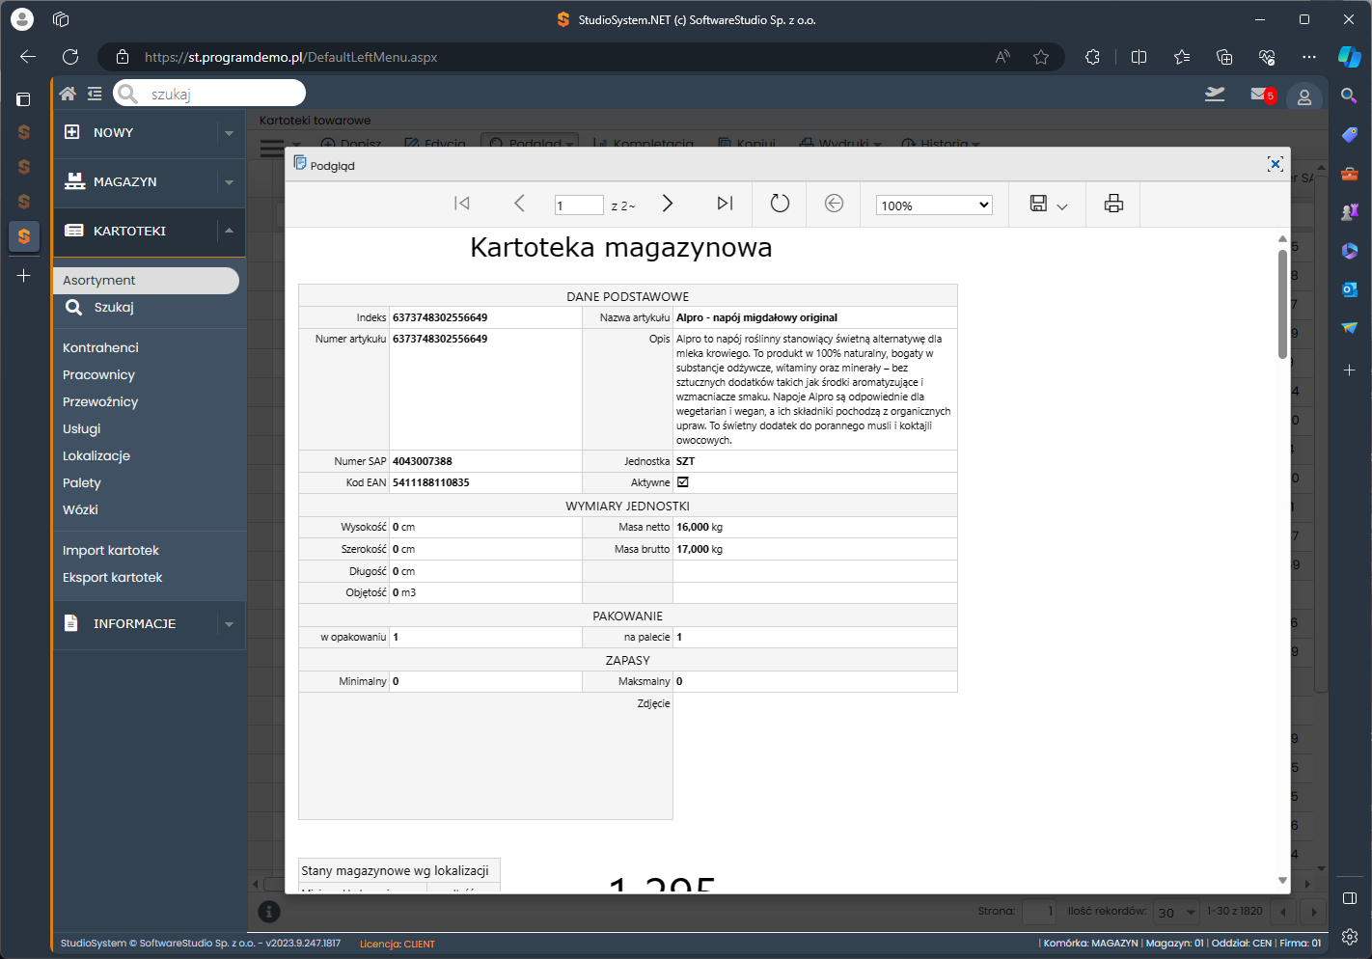Image resolution: width=1372 pixels, height=959 pixels.
Task: Click read aloud icon in address bar
Action: (1002, 57)
